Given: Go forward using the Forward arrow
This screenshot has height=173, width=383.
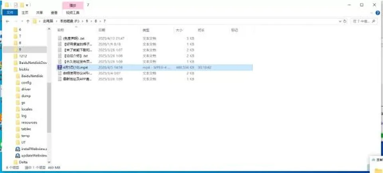Looking at the screenshot, I should point(16,22).
